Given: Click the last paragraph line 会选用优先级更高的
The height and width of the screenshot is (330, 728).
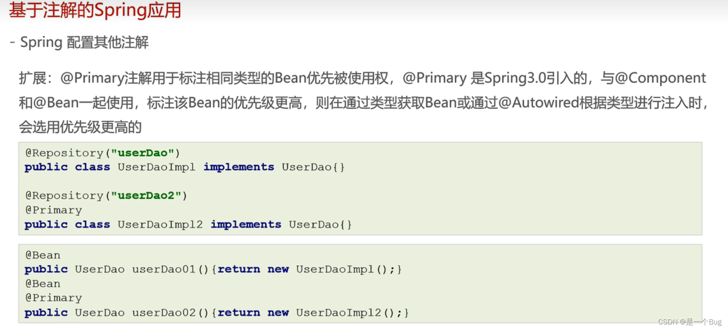Looking at the screenshot, I should (x=80, y=127).
